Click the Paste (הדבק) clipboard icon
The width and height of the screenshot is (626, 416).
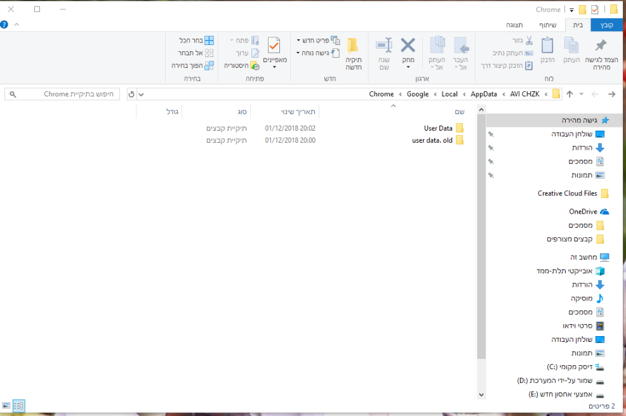547,45
